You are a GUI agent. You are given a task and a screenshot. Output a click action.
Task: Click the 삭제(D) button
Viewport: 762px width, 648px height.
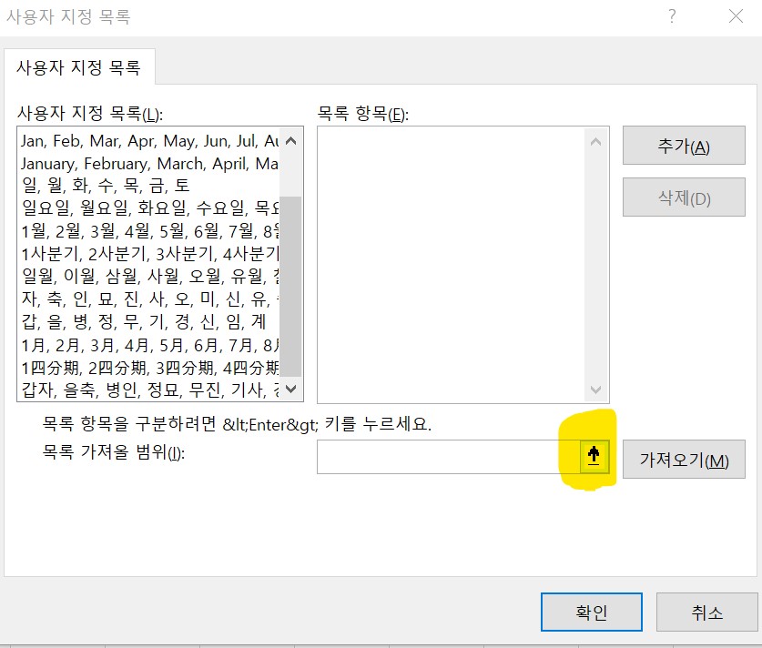pyautogui.click(x=684, y=197)
